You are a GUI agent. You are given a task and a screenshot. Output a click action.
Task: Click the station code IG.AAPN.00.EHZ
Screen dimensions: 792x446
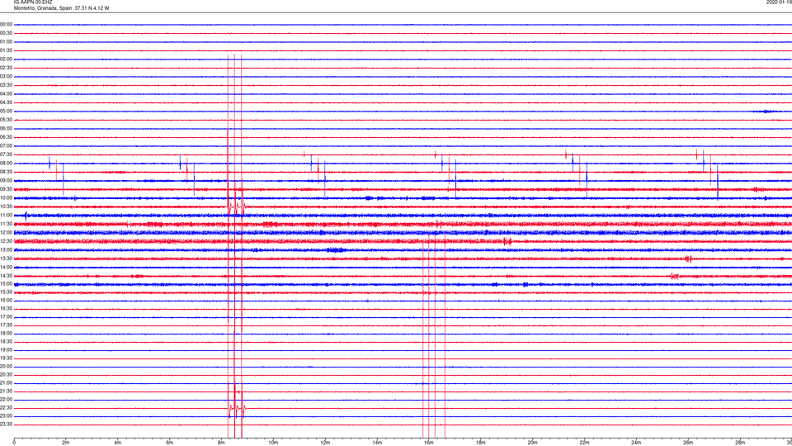point(33,2)
